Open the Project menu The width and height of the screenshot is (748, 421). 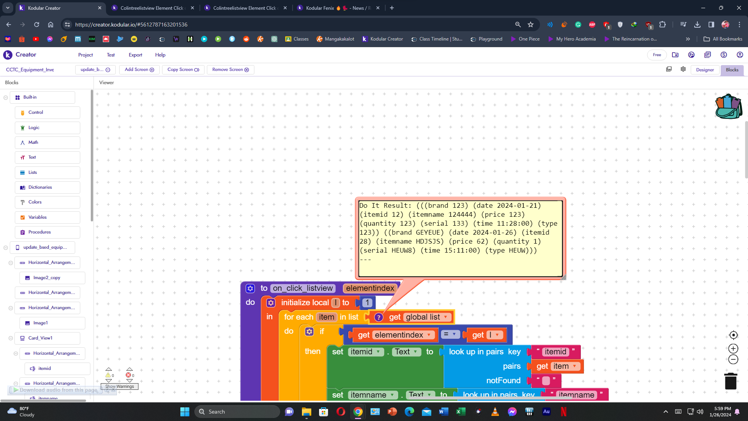[x=85, y=55]
